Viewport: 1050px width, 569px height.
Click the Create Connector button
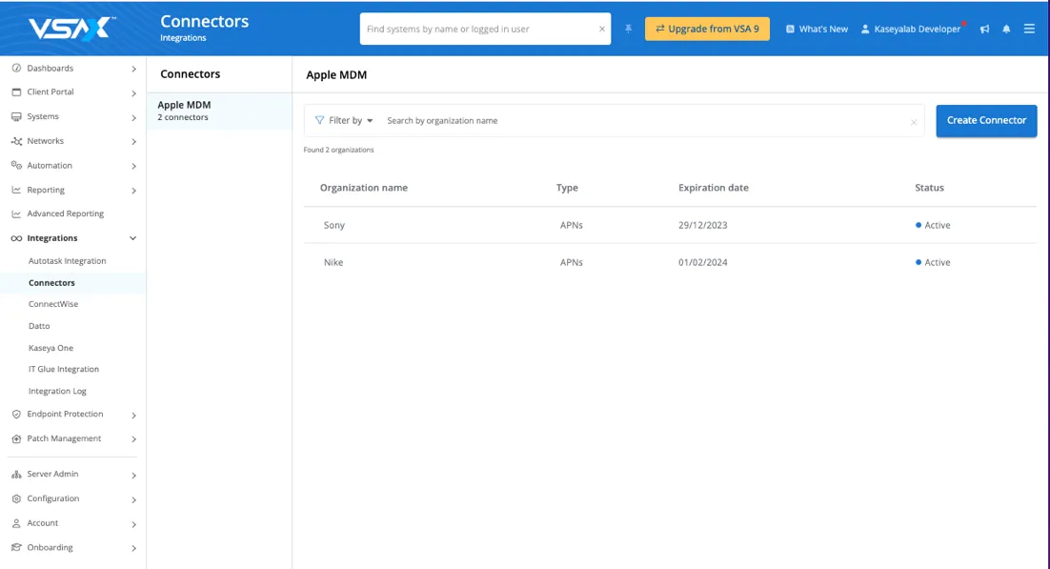[x=986, y=121]
